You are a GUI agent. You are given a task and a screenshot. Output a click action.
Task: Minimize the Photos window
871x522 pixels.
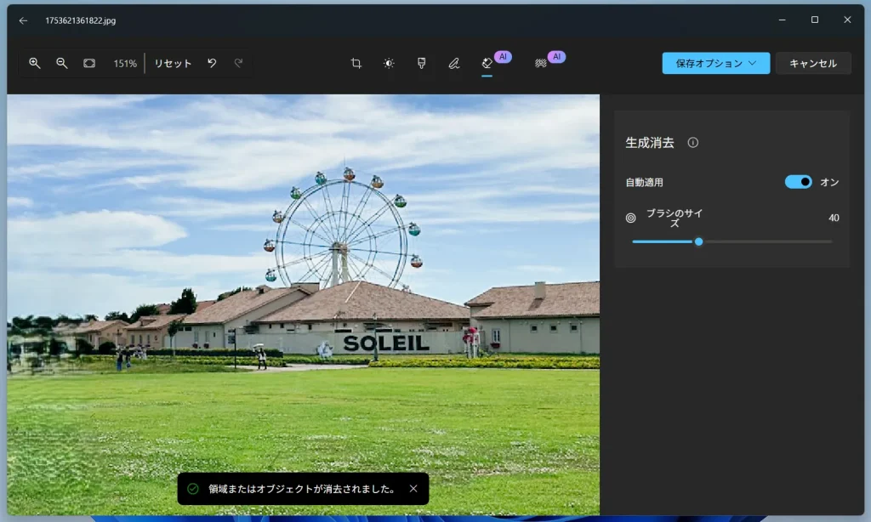coord(783,20)
